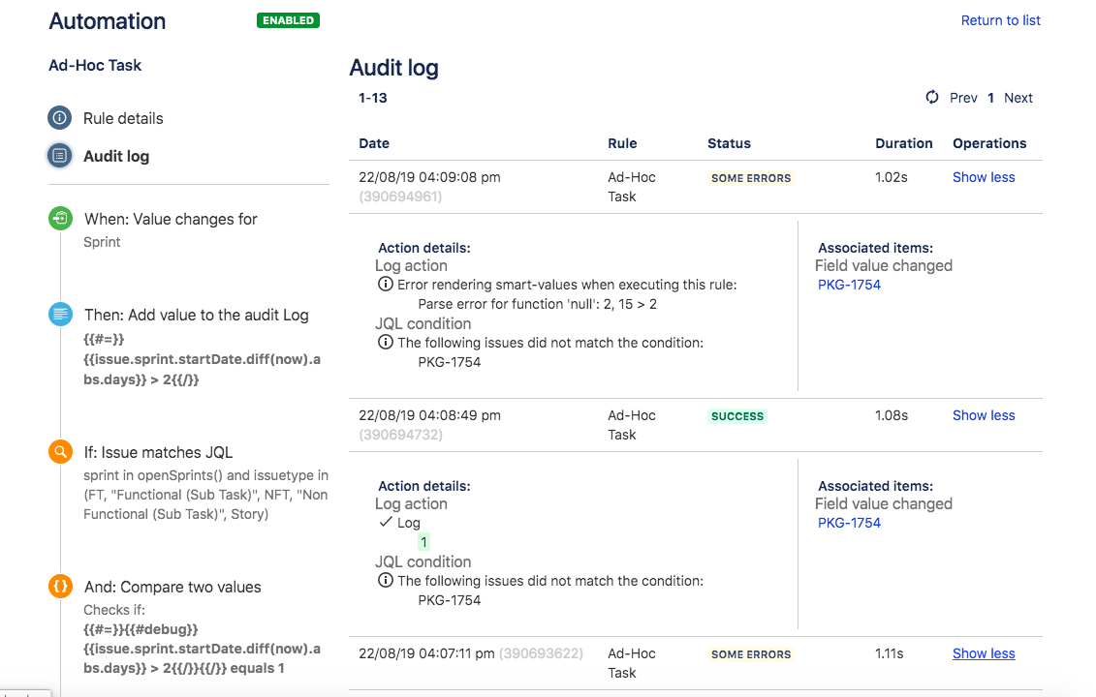Select the JQL condition magnifier icon
The height and width of the screenshot is (697, 1096).
pyautogui.click(x=59, y=451)
